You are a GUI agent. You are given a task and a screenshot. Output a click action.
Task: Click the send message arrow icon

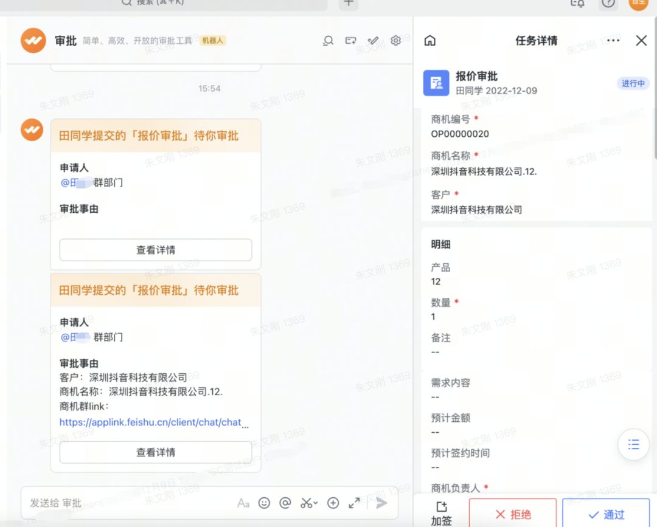pos(381,503)
